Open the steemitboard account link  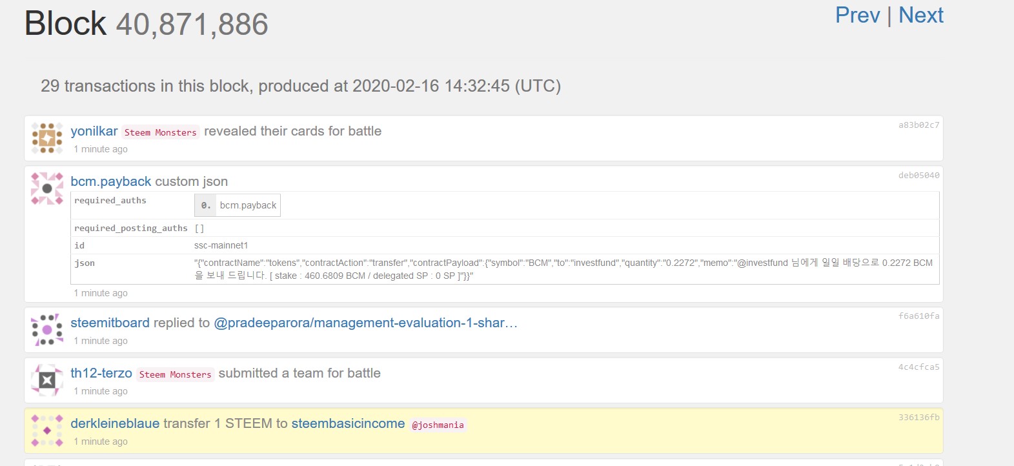[110, 323]
